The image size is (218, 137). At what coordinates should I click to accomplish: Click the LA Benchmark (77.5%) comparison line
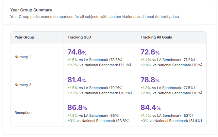point(167,88)
